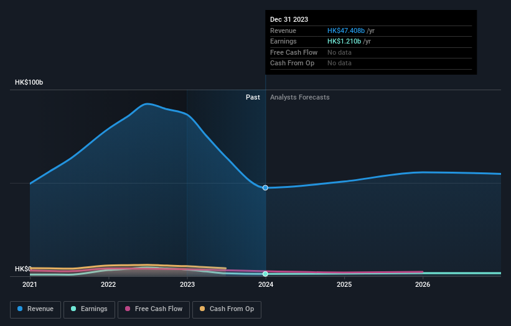Click the tooltip 'Free Cash Flow' row label
This screenshot has width=511, height=326.
[294, 52]
